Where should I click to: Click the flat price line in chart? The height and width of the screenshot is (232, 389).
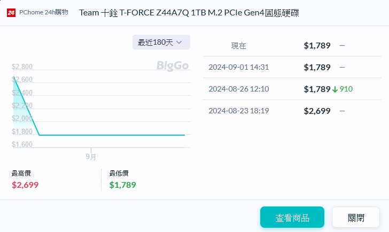pyautogui.click(x=112, y=135)
